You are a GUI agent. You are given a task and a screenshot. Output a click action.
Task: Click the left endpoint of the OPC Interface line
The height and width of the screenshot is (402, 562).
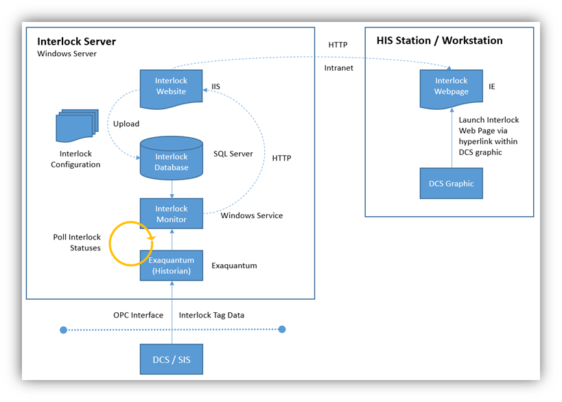pos(64,329)
